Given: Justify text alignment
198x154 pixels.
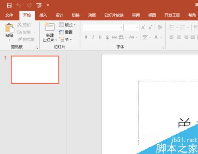Looking at the screenshot, I should point(193,37).
